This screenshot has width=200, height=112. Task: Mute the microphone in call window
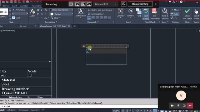(178, 105)
